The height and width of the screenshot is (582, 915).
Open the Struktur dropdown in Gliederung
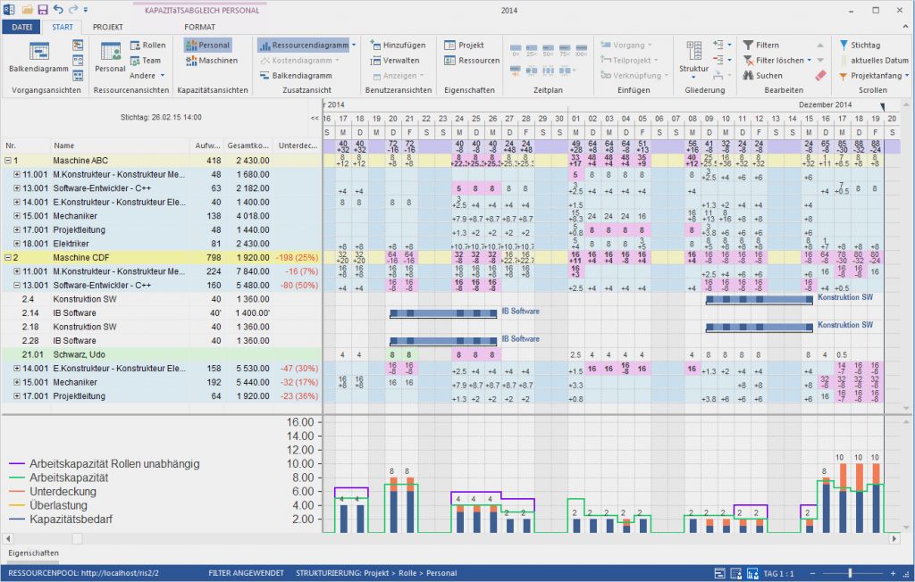point(693,77)
